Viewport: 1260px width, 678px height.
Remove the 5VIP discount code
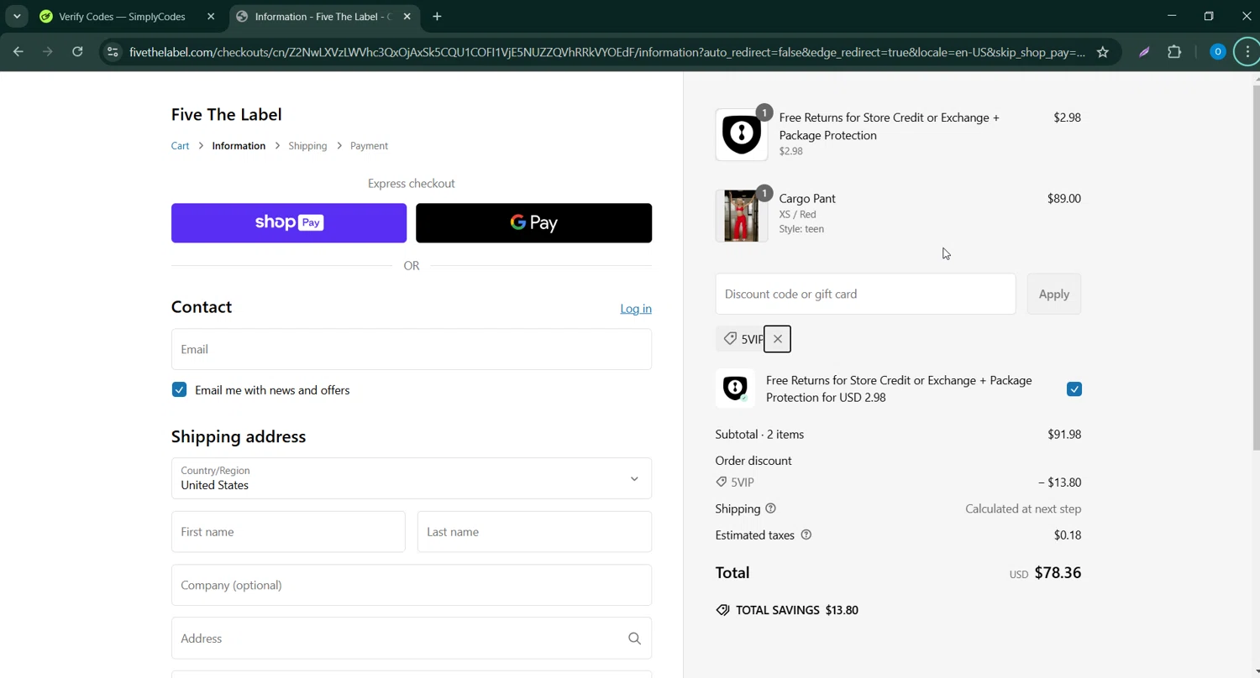[x=777, y=339]
